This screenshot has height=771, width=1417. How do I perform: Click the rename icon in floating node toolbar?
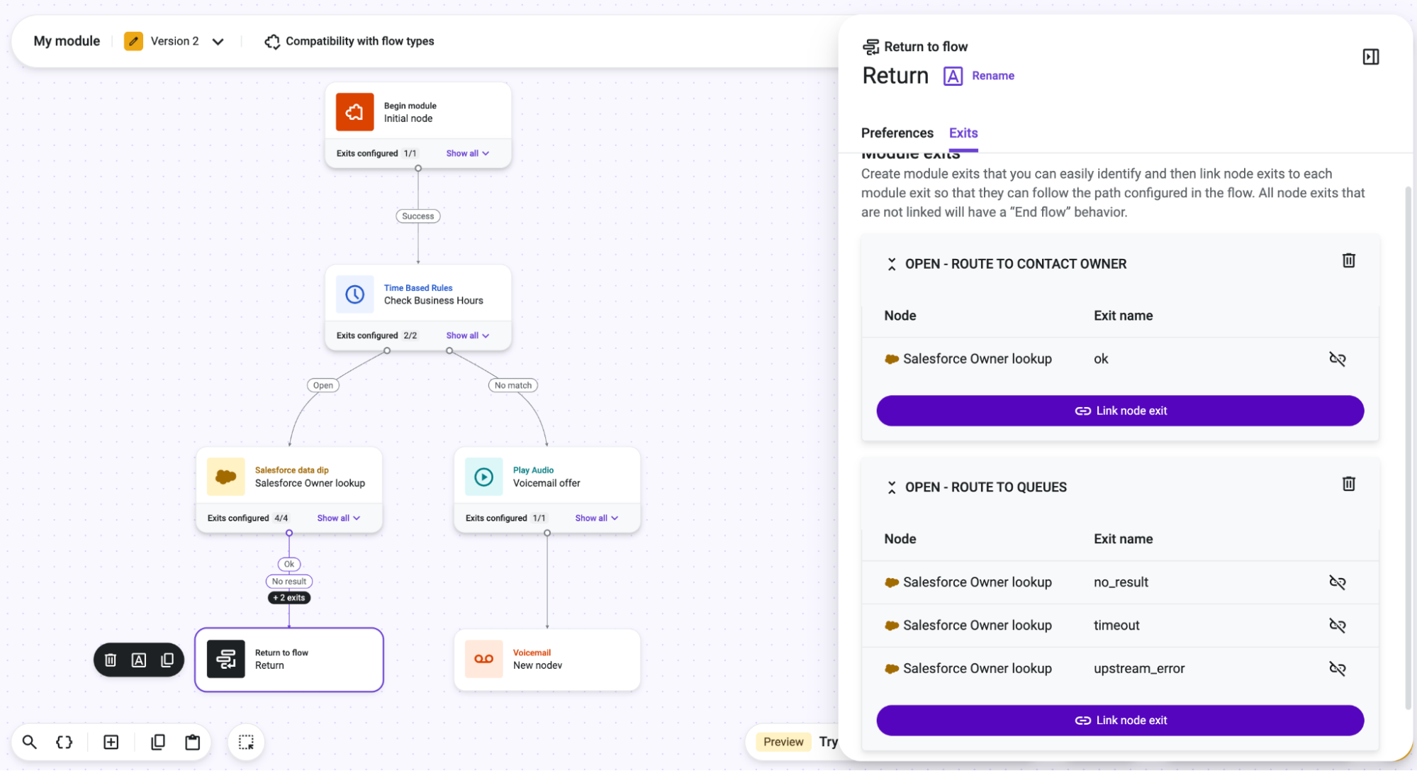click(139, 660)
